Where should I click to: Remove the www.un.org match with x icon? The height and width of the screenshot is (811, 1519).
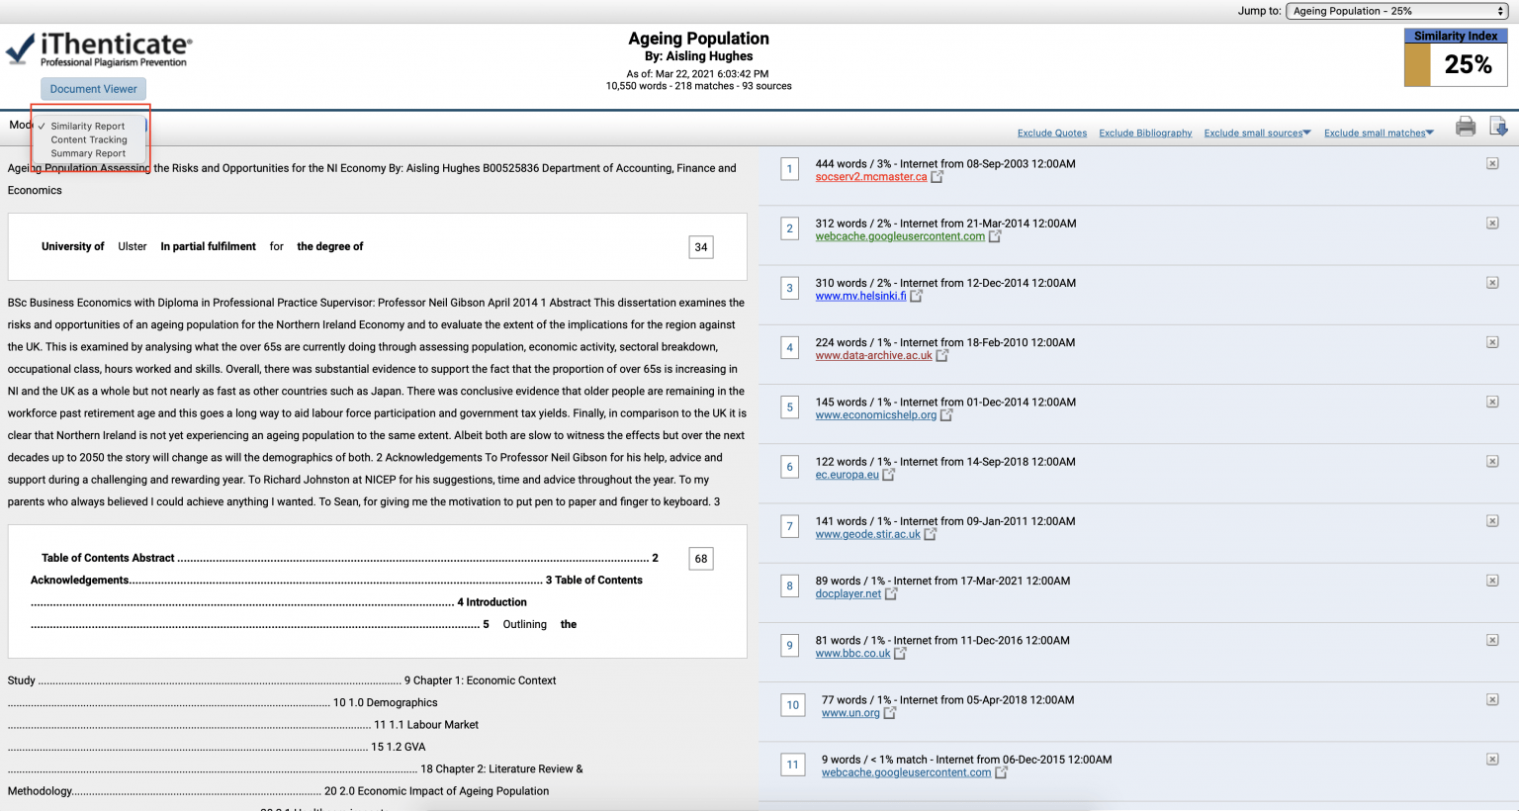pyautogui.click(x=1492, y=699)
